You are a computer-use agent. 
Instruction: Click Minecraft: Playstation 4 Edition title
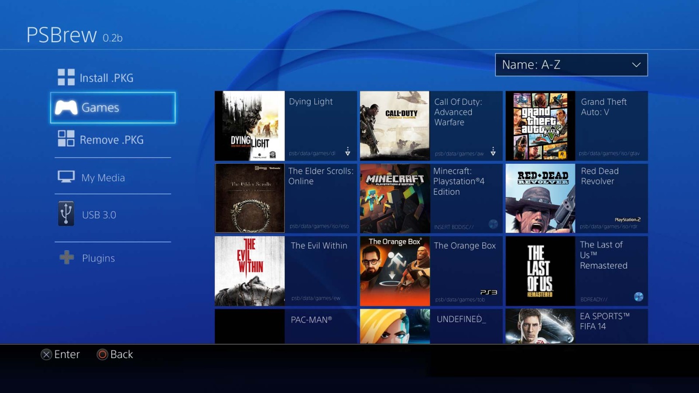point(459,181)
